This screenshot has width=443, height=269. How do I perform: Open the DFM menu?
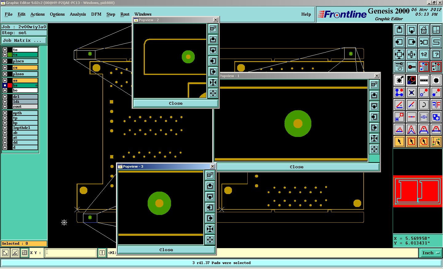point(96,14)
